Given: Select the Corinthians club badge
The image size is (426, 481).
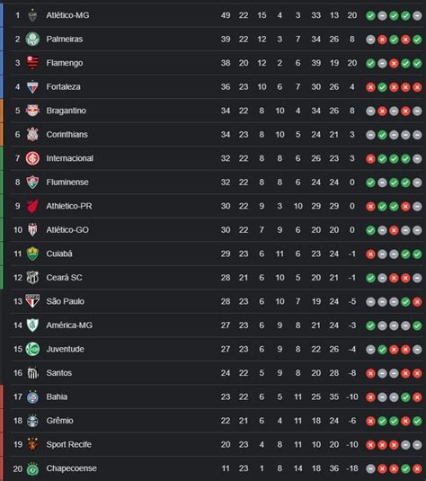Looking at the screenshot, I should pyautogui.click(x=32, y=134).
